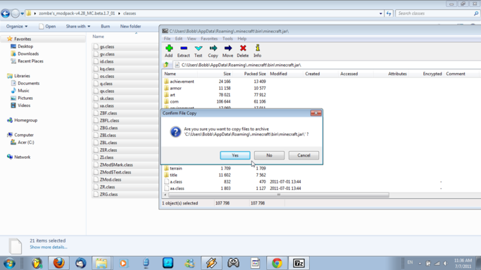Open Network in sidebar
Viewport: 481px width, 270px height.
point(22,157)
